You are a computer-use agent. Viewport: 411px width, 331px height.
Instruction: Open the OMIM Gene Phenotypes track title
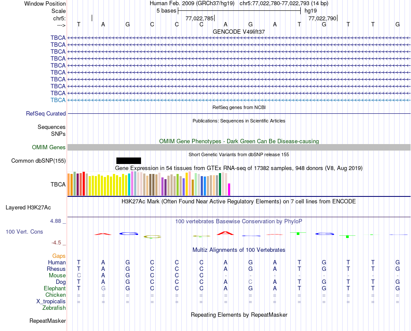coord(239,141)
